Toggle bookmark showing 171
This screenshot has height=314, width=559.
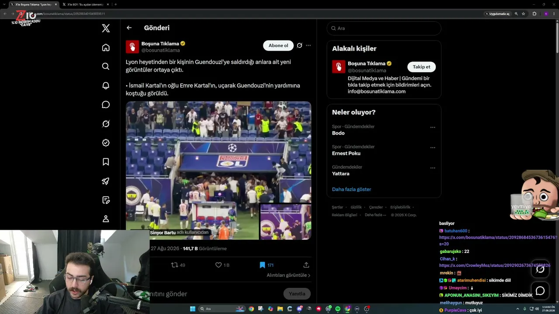tap(266, 265)
